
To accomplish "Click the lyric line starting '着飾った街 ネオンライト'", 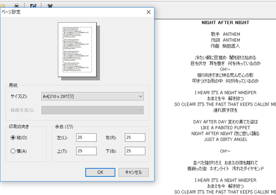I will [x=226, y=169].
